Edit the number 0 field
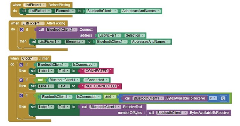Screen dimensions: 240x126 click(x=223, y=98)
